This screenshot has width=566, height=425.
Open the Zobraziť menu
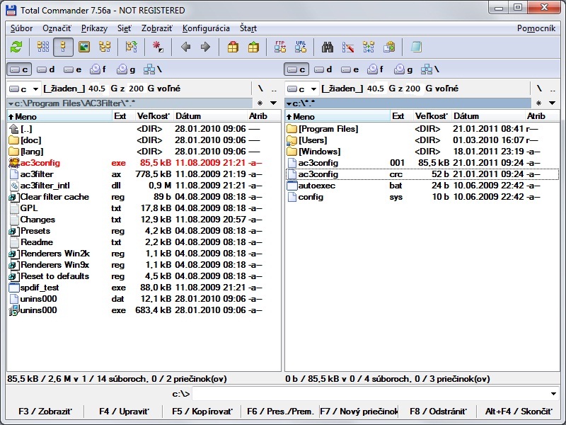coord(156,28)
